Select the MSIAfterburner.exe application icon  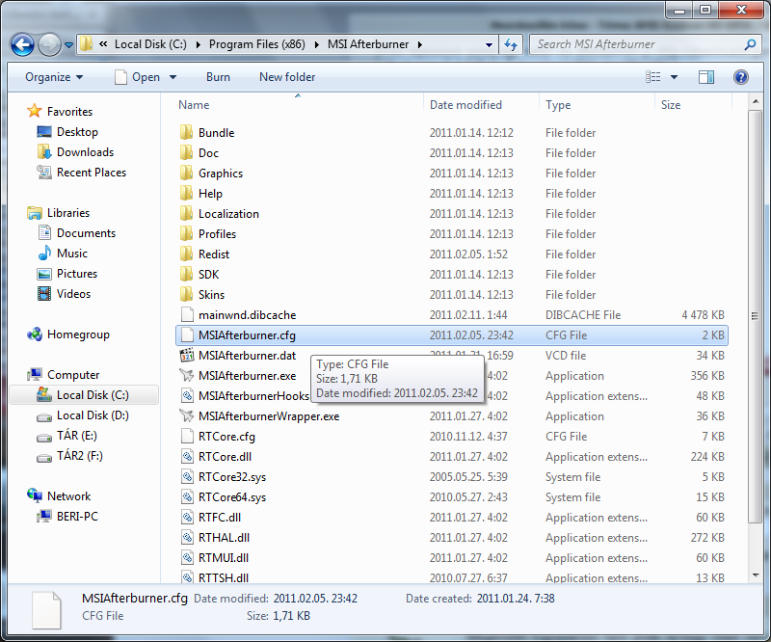click(186, 375)
